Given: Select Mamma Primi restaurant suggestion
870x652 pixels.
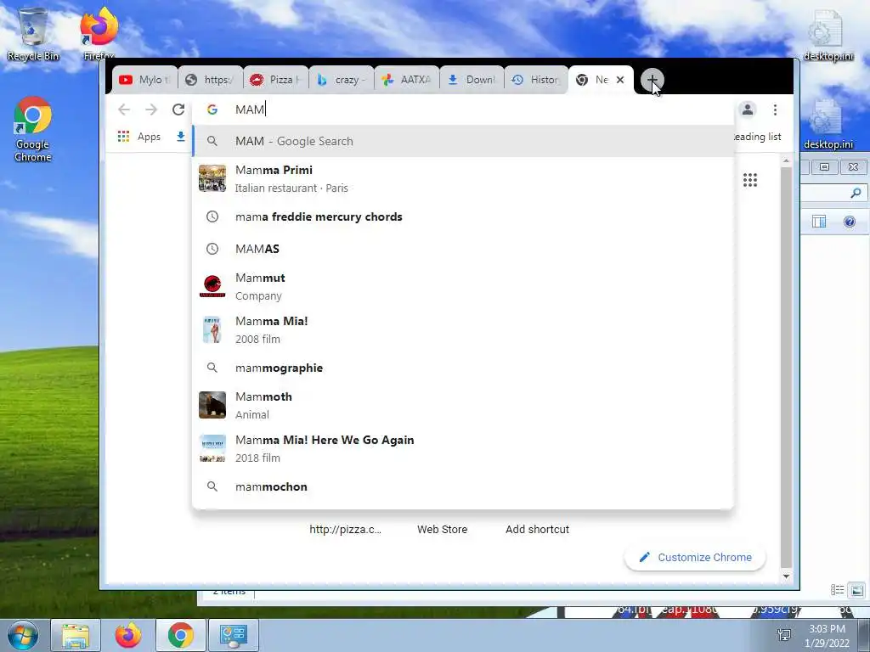Looking at the screenshot, I should (463, 178).
